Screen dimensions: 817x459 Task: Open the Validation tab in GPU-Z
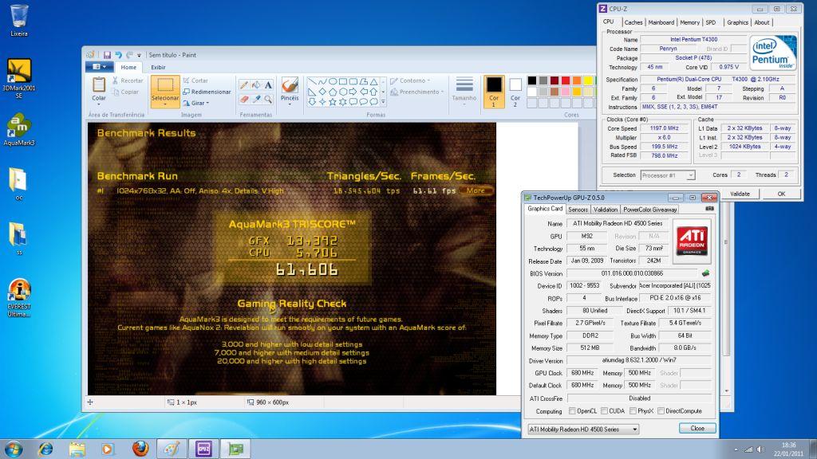606,210
